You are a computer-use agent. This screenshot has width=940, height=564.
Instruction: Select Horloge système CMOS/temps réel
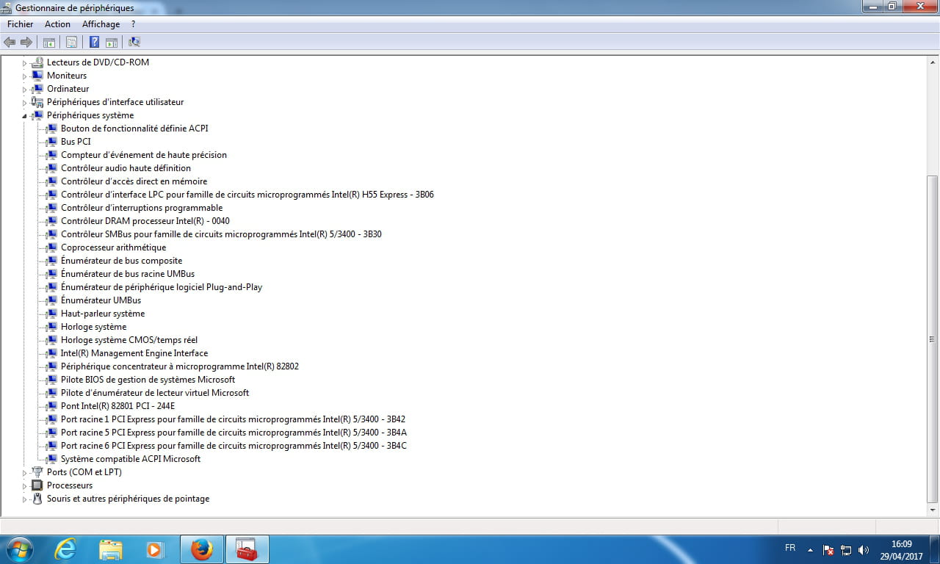click(129, 340)
